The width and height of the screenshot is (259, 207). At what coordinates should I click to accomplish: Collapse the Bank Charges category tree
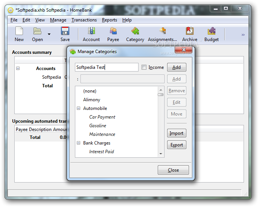pos(78,143)
